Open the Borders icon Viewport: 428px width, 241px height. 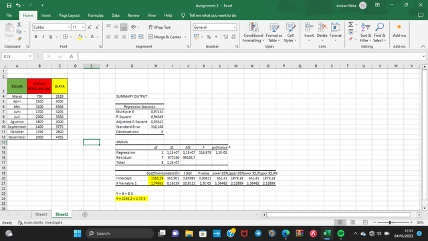click(x=66, y=37)
